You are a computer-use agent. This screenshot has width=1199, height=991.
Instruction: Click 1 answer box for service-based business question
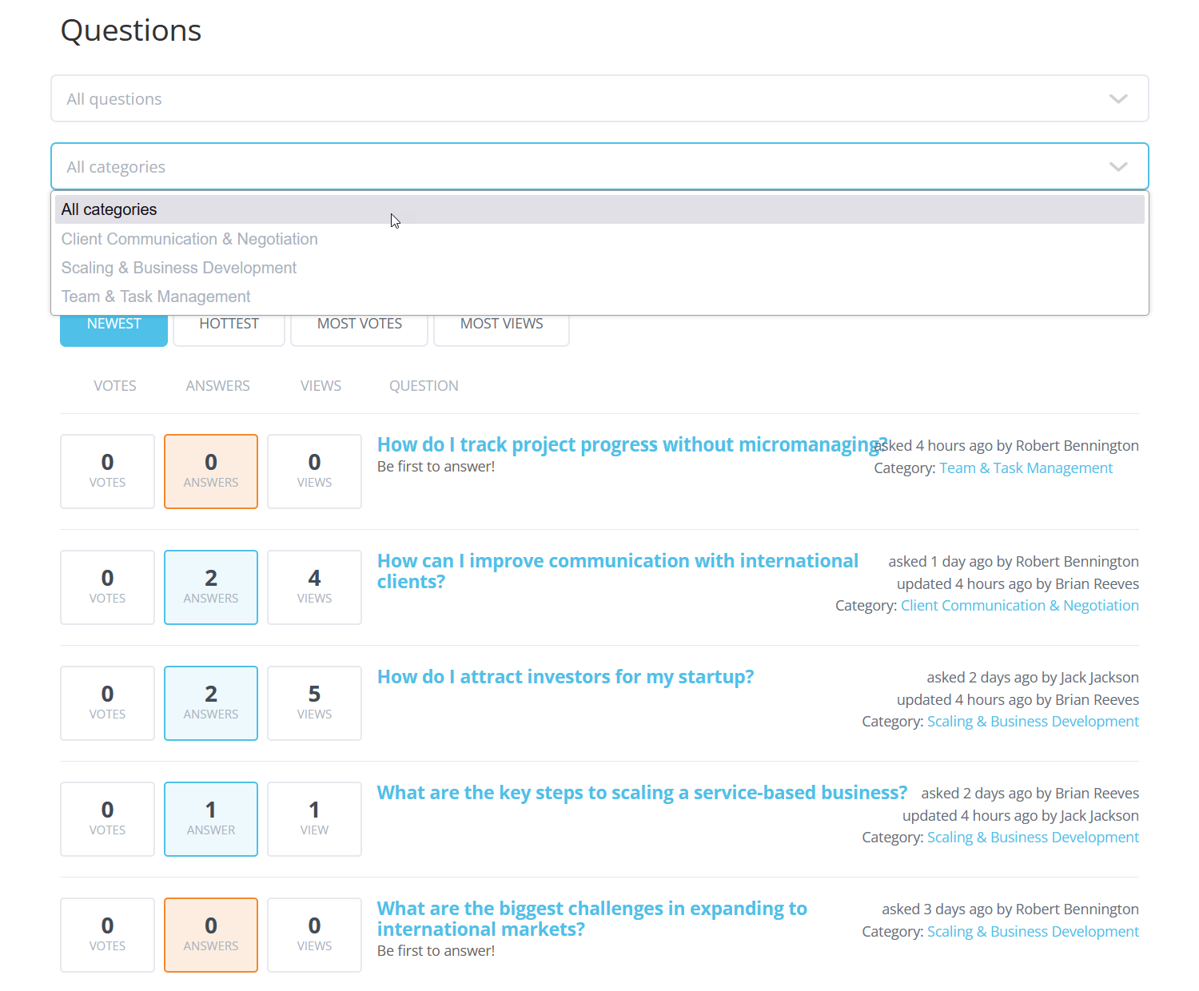pyautogui.click(x=211, y=819)
